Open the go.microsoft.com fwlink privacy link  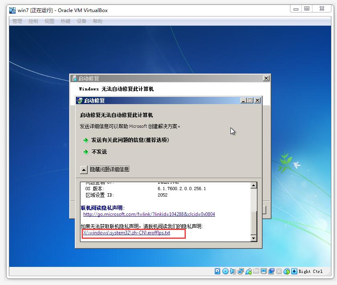pos(149,214)
